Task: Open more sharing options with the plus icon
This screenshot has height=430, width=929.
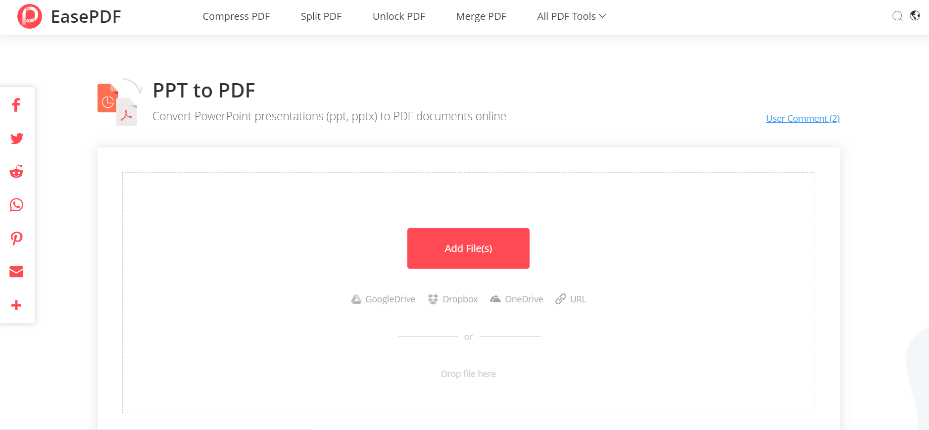Action: pyautogui.click(x=16, y=305)
